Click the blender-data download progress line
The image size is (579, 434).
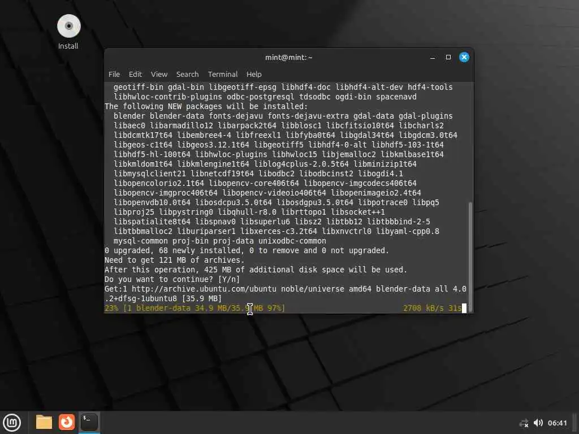point(195,308)
